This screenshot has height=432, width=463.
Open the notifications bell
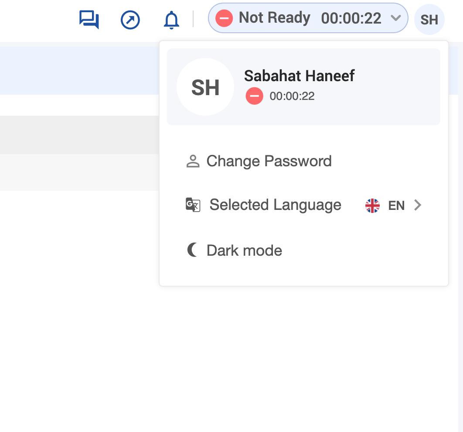[x=171, y=20]
